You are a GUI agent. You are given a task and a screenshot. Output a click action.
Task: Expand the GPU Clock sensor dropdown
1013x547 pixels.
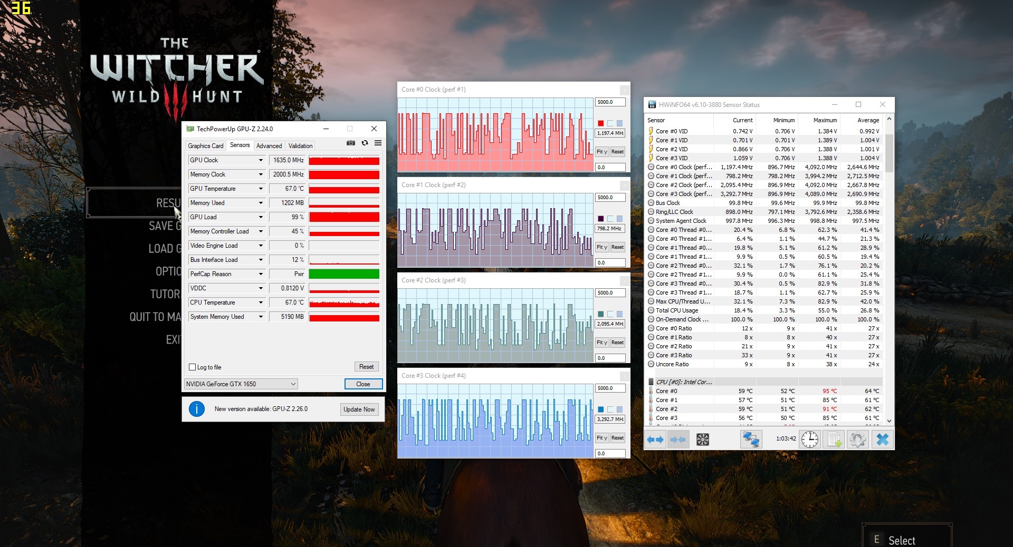[x=261, y=160]
